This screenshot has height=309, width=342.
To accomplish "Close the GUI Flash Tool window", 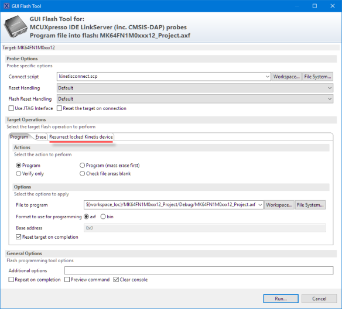I will [333, 6].
